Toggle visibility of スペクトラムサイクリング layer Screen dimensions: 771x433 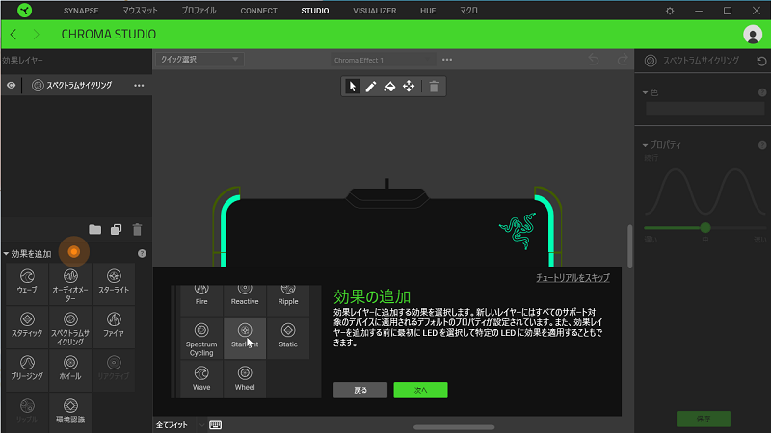(x=11, y=86)
